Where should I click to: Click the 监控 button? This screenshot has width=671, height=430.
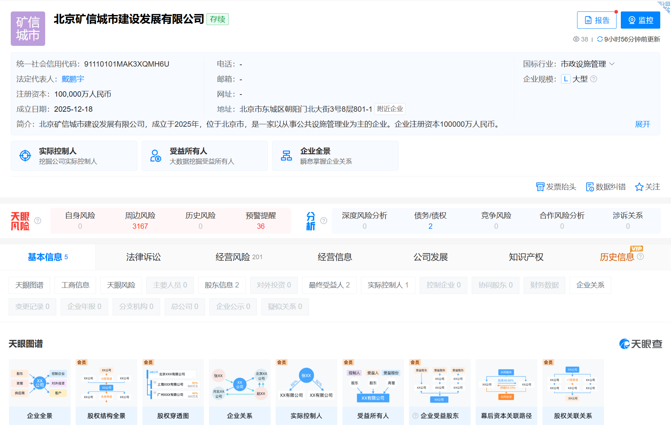pos(641,20)
